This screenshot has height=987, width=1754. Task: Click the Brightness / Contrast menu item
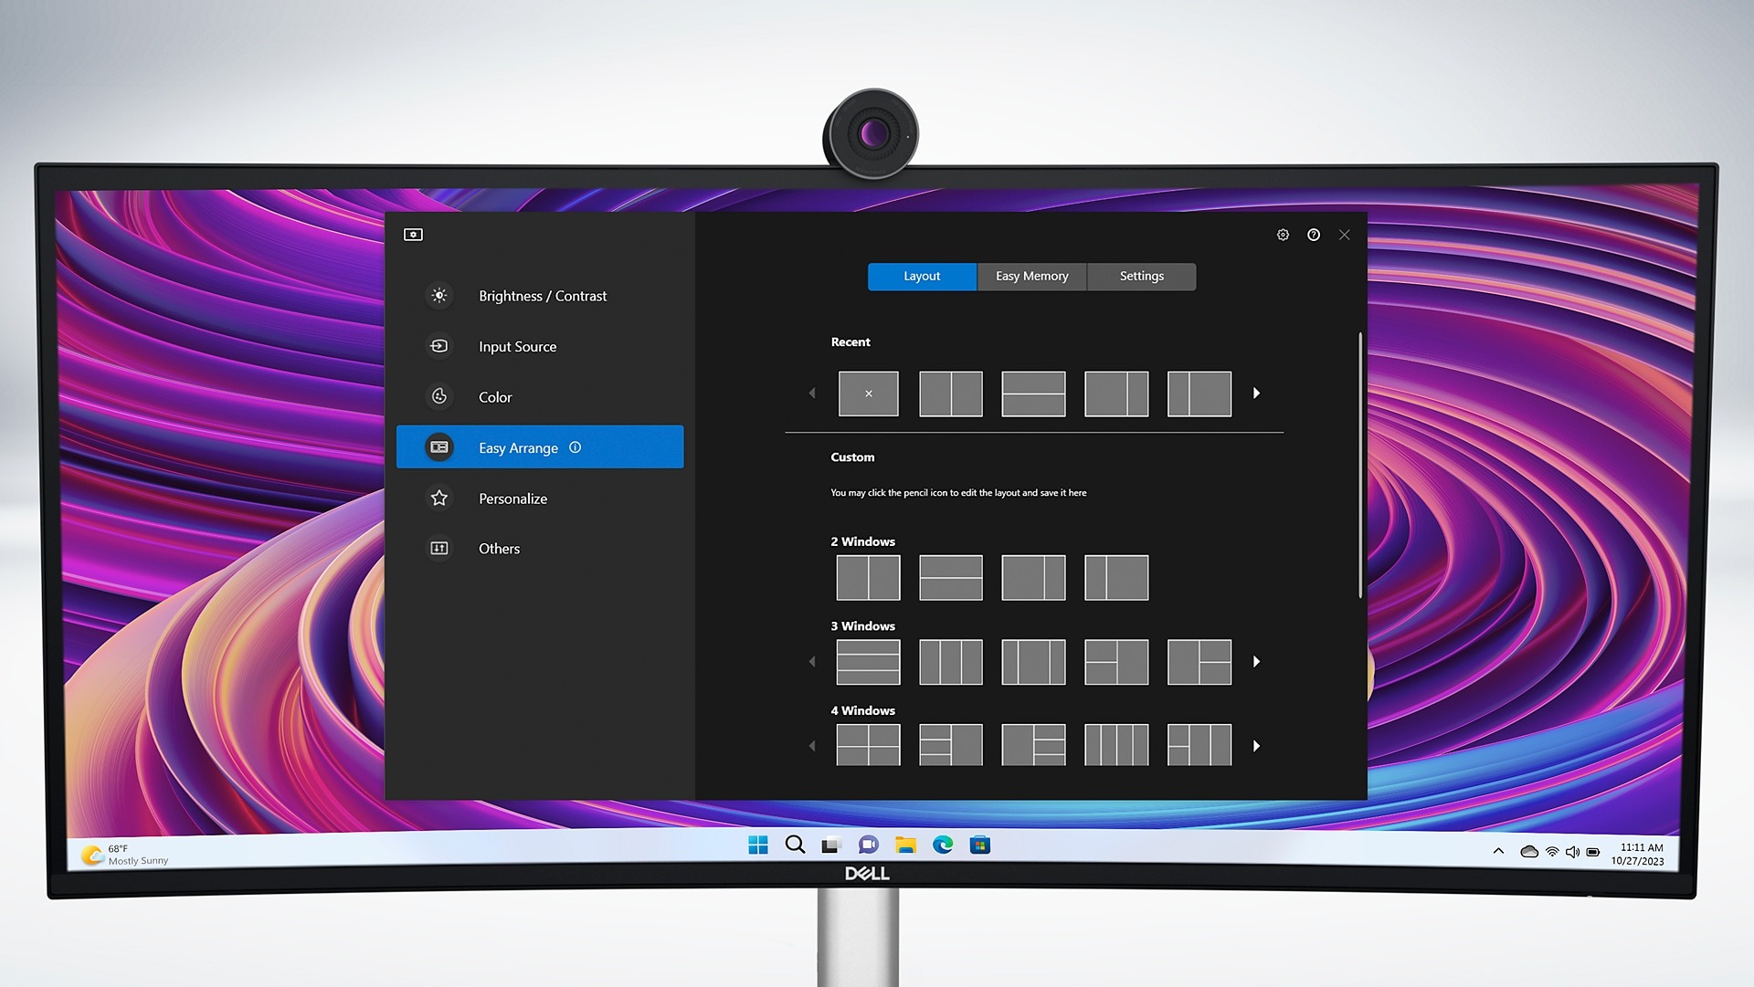(x=541, y=295)
